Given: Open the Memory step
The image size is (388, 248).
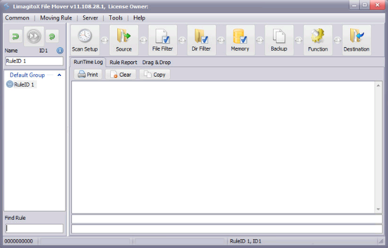Looking at the screenshot, I should tap(240, 40).
